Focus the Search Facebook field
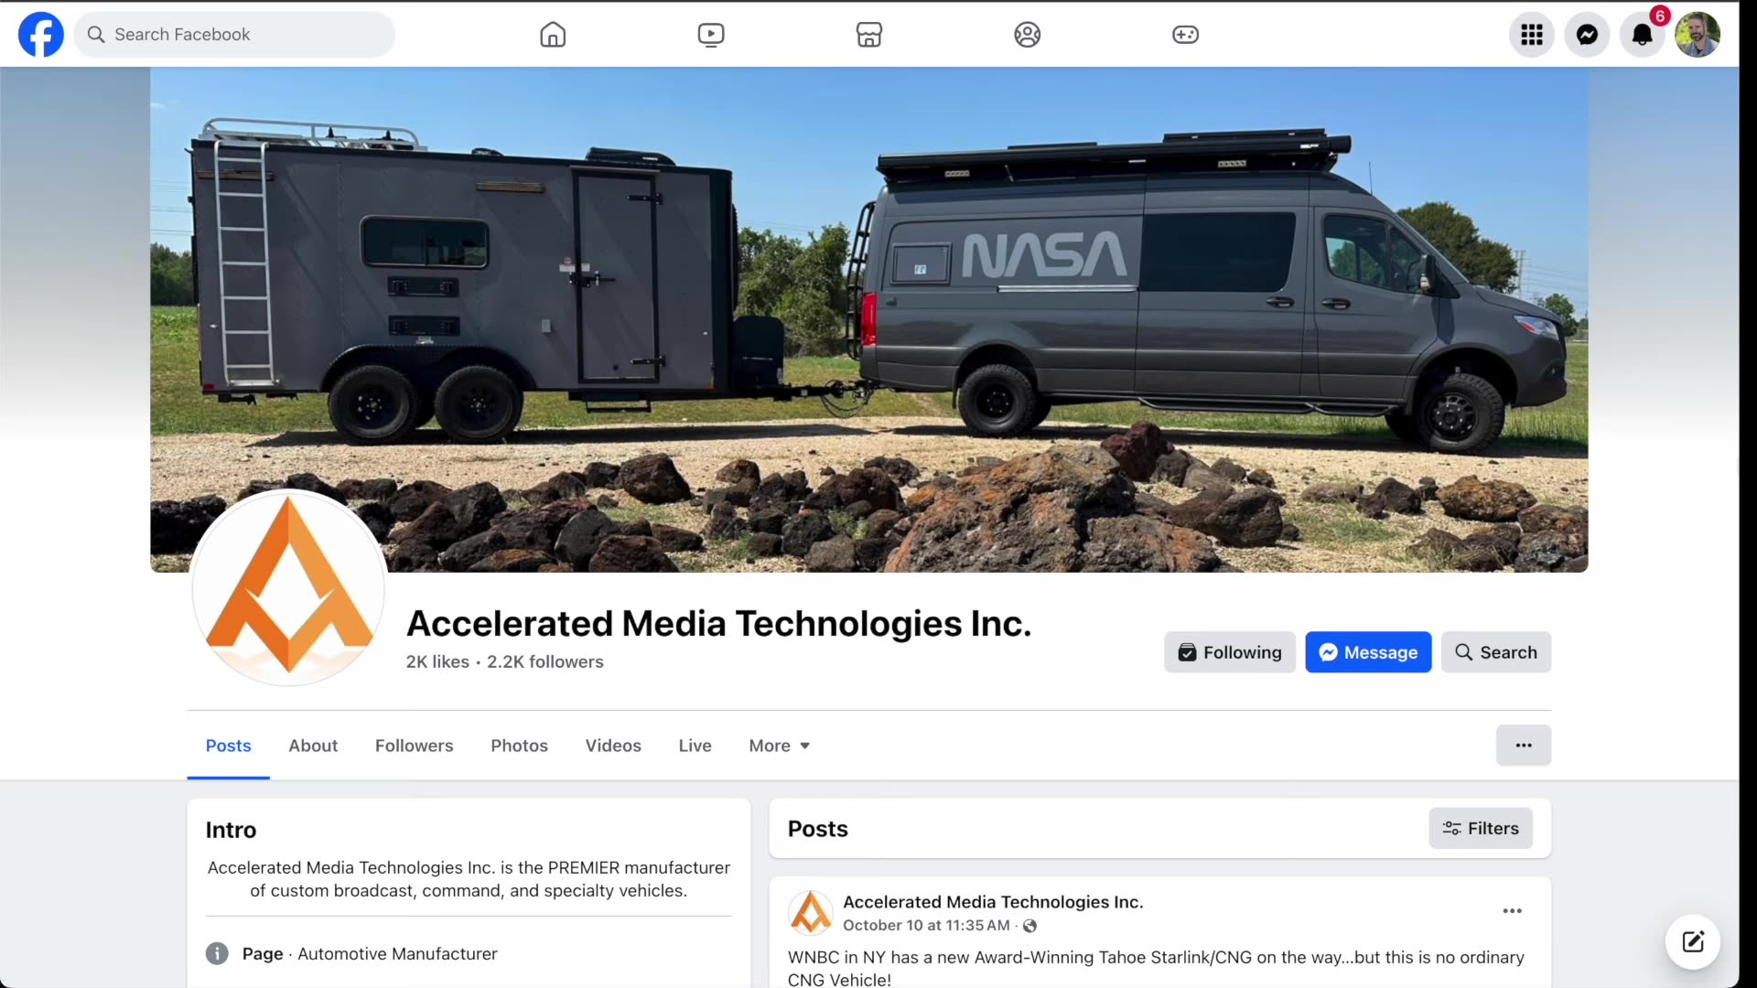 click(x=235, y=35)
